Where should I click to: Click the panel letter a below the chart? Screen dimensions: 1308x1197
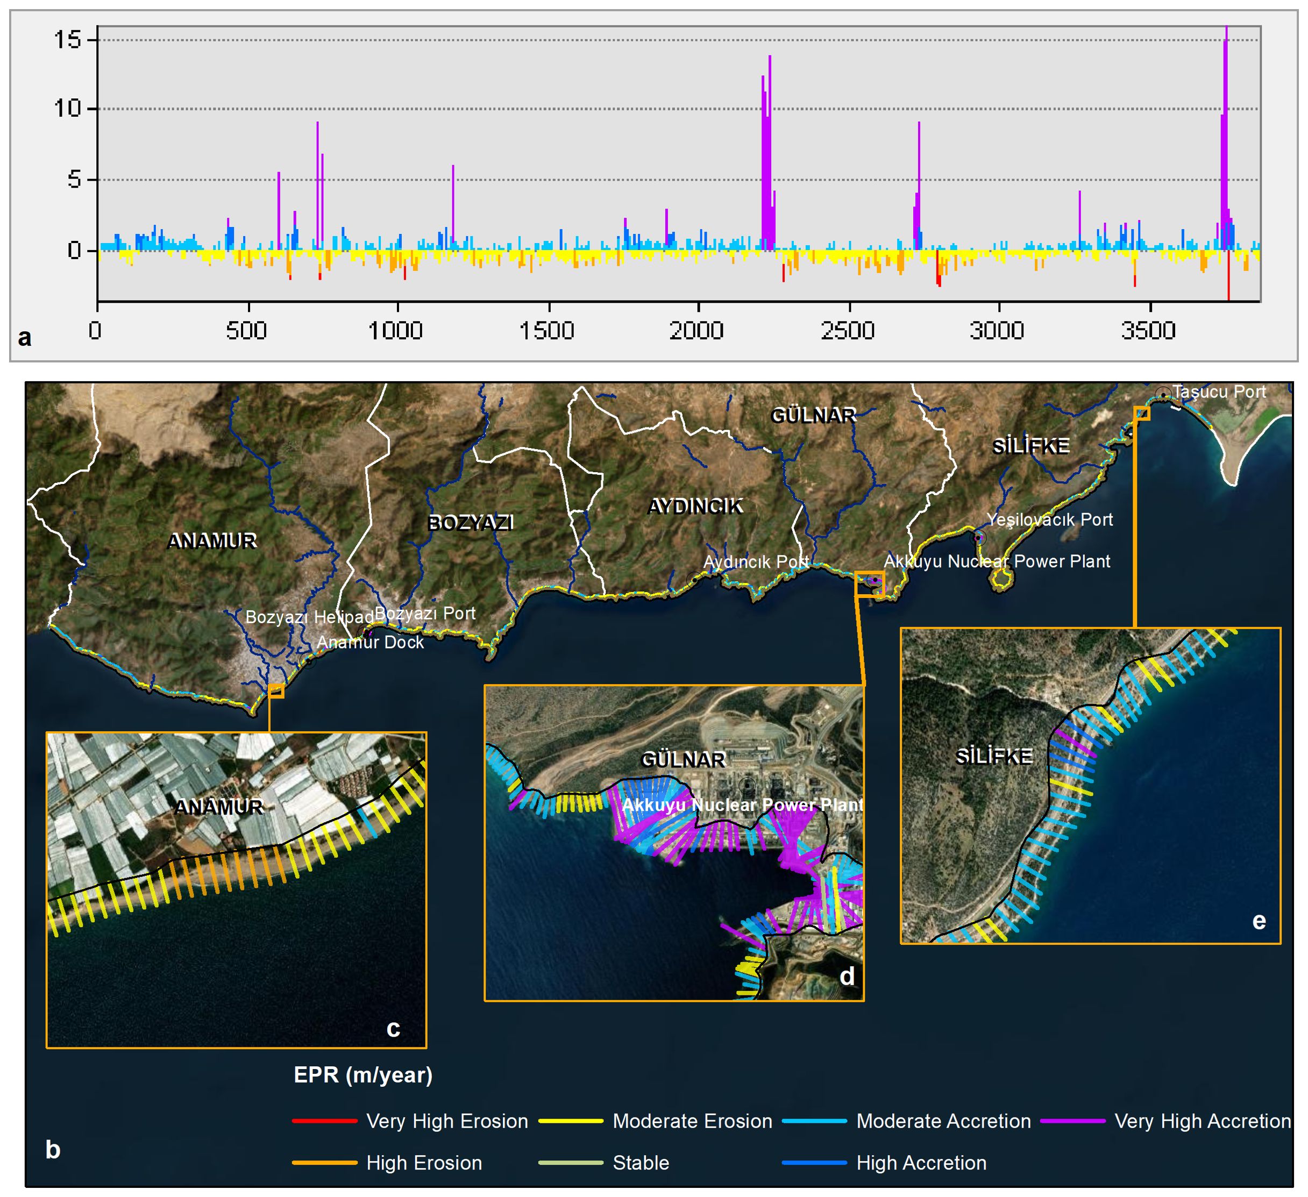[x=25, y=337]
